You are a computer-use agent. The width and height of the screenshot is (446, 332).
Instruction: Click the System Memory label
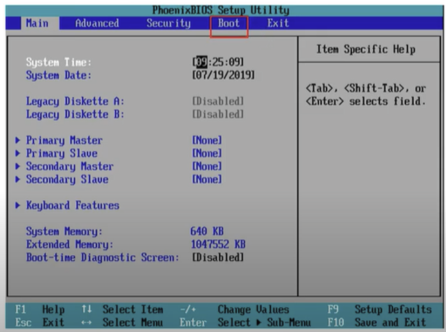coord(64,231)
